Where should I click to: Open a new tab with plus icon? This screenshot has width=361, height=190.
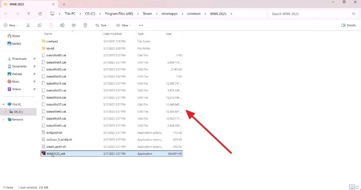64,4
